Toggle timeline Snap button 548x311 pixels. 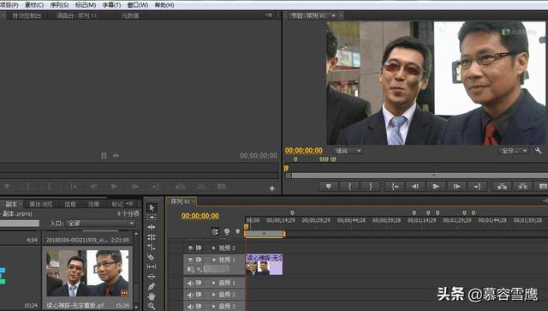tap(215, 231)
